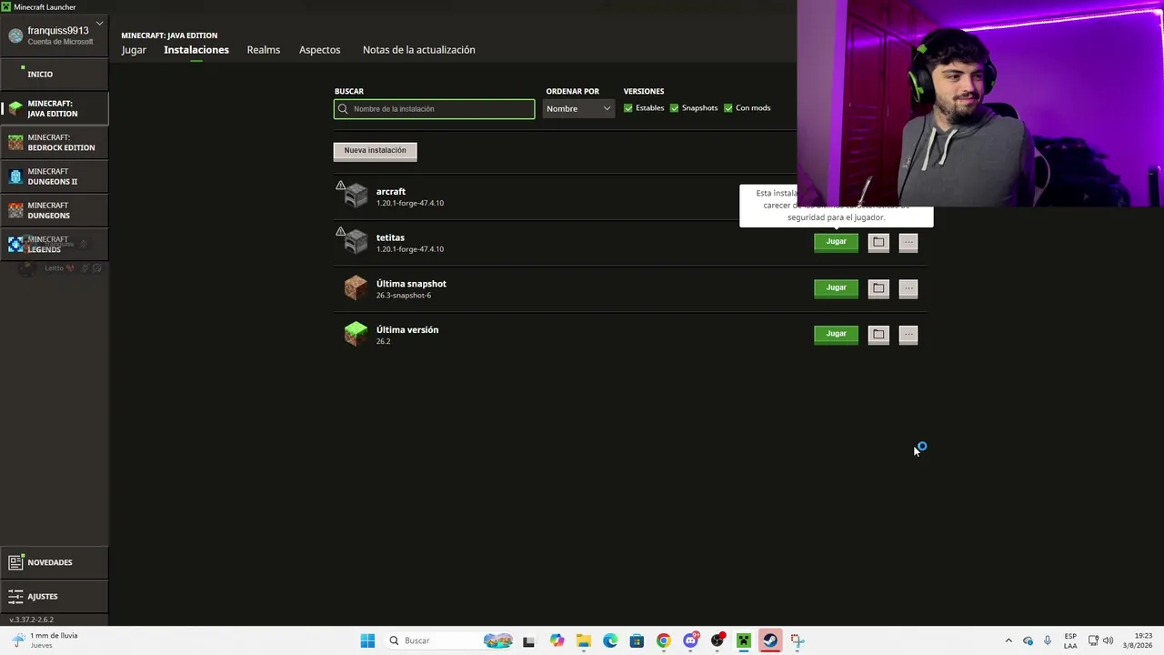Click the furnace icon of arcraft installation

pyautogui.click(x=356, y=196)
